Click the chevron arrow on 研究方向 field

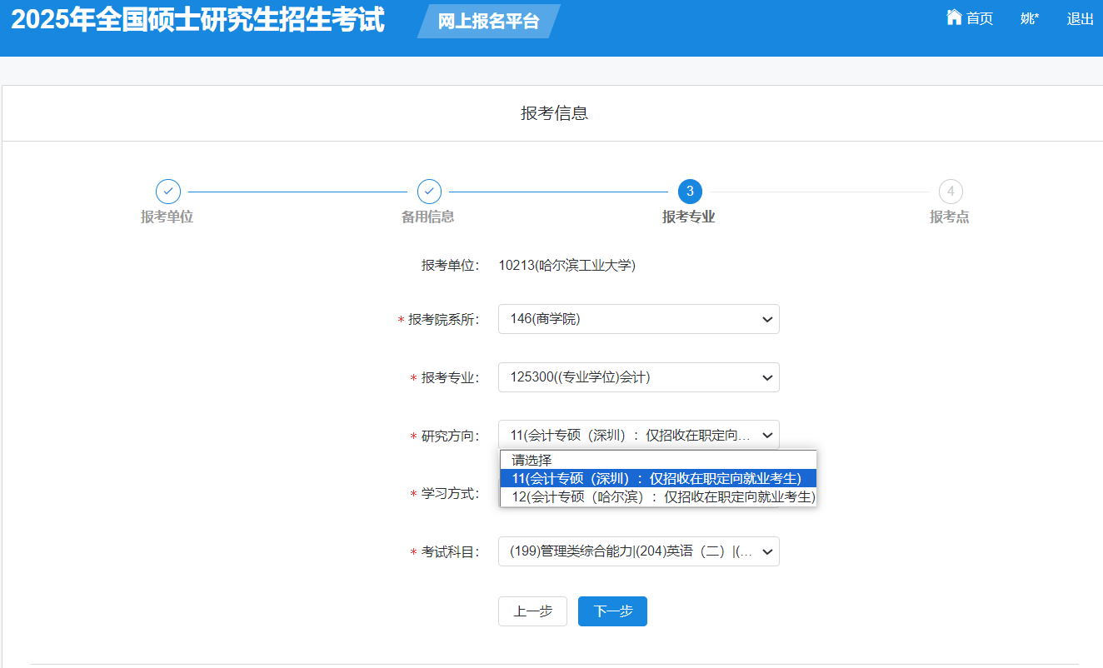(x=766, y=435)
